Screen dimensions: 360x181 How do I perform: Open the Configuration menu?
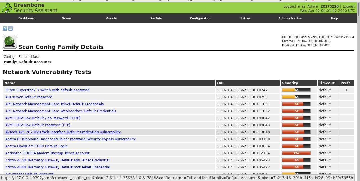click(201, 18)
